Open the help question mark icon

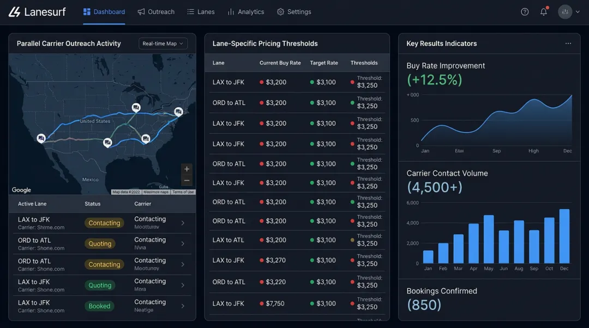(525, 12)
